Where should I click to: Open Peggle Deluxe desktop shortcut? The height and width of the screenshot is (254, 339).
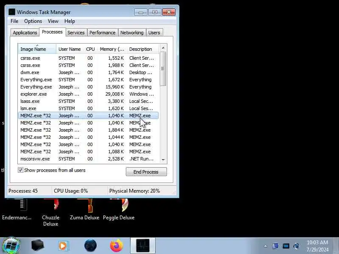(x=119, y=210)
